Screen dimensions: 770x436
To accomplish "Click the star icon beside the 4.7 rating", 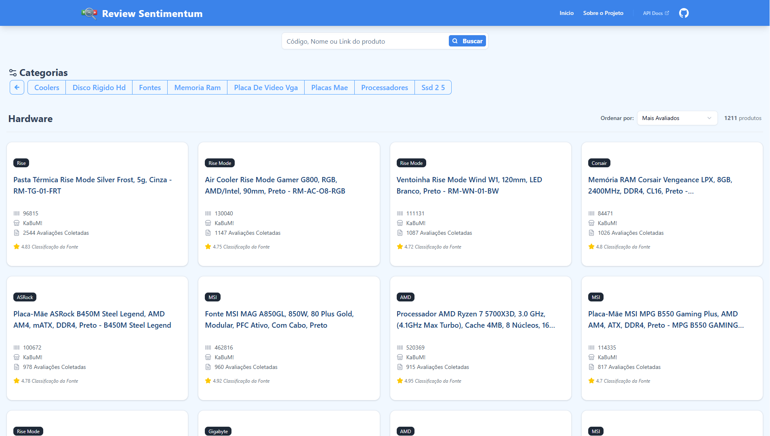I will 591,381.
